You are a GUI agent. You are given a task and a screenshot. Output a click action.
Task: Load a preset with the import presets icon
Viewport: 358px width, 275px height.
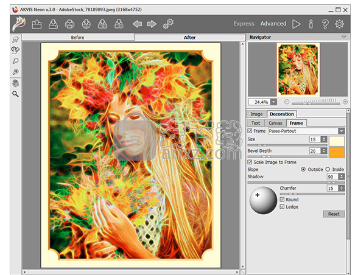[x=102, y=24]
